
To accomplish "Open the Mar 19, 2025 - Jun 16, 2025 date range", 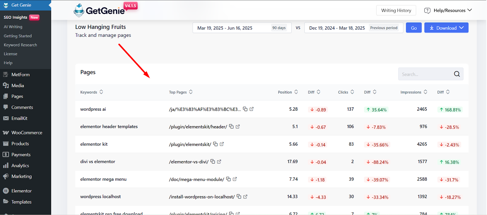I will pos(242,28).
